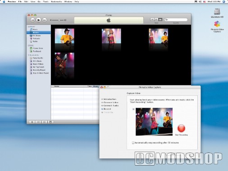
Task: Open the Macintosh HD desktop icon
Action: (x=217, y=13)
